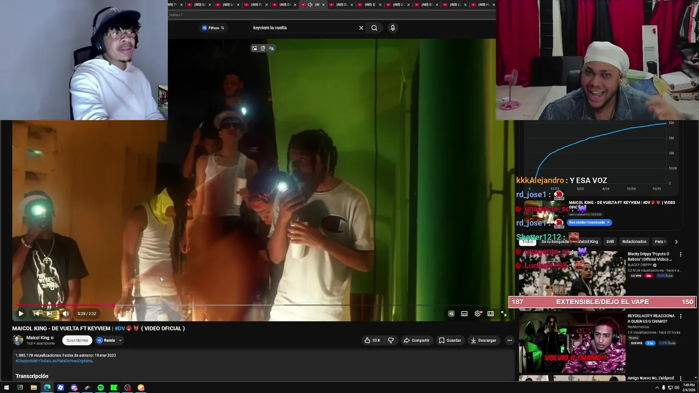Dislike the De Vuelta video
This screenshot has height=393, width=699.
[390, 340]
